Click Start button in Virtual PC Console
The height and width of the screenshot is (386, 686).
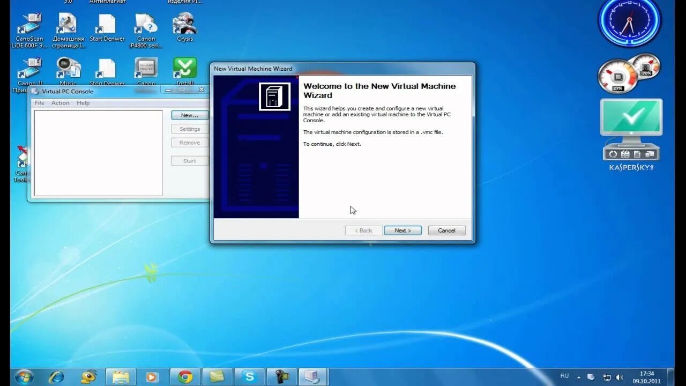click(190, 161)
